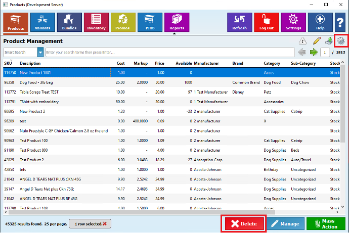Click the search terms input field

(x=169, y=52)
